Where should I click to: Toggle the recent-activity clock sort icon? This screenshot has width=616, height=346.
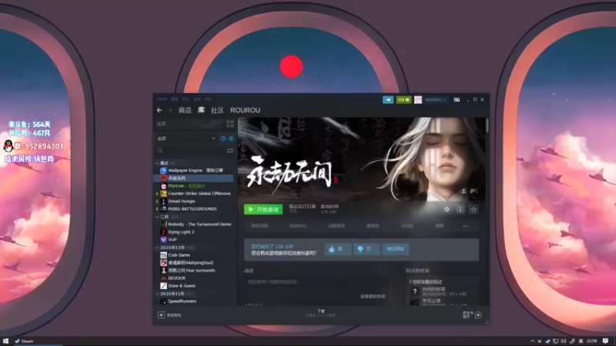223,138
